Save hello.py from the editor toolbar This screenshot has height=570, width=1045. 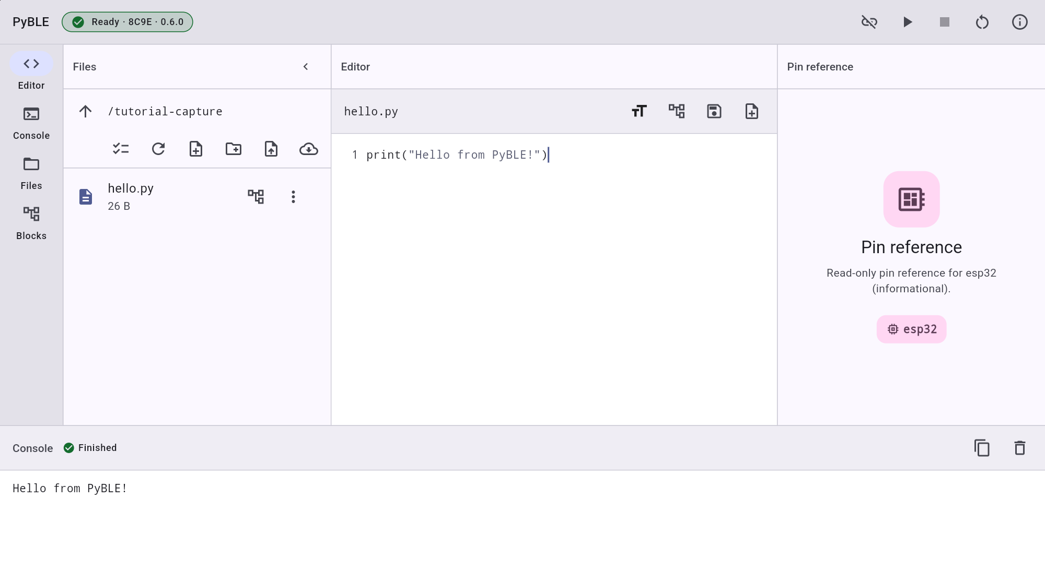pyautogui.click(x=714, y=111)
